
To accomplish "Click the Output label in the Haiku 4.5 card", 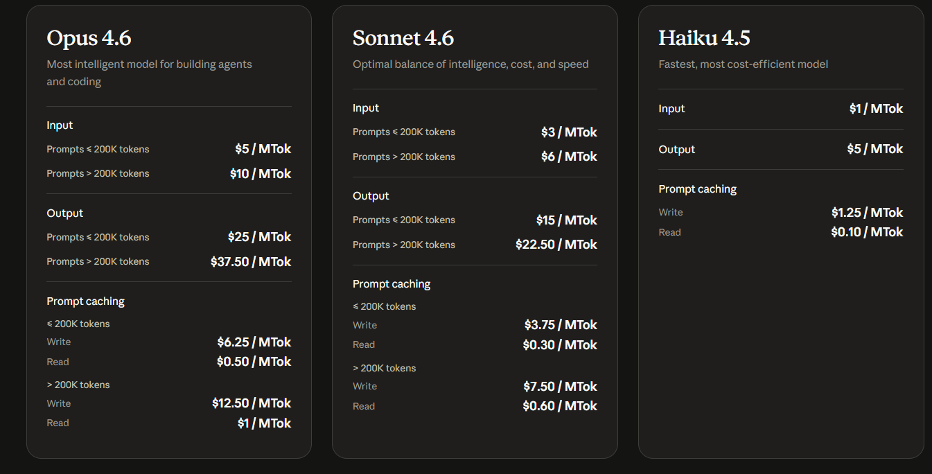I will 677,150.
